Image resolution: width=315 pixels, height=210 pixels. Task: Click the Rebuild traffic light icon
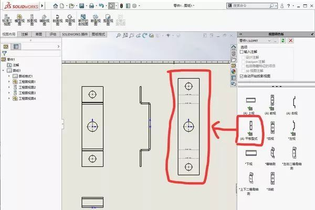[x=121, y=6]
